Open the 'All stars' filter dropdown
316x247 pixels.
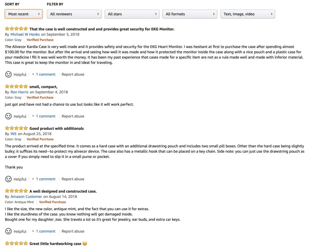(132, 14)
